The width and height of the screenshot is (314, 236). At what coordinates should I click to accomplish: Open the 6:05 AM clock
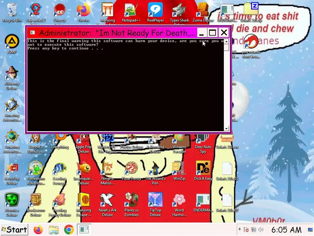tap(286, 230)
